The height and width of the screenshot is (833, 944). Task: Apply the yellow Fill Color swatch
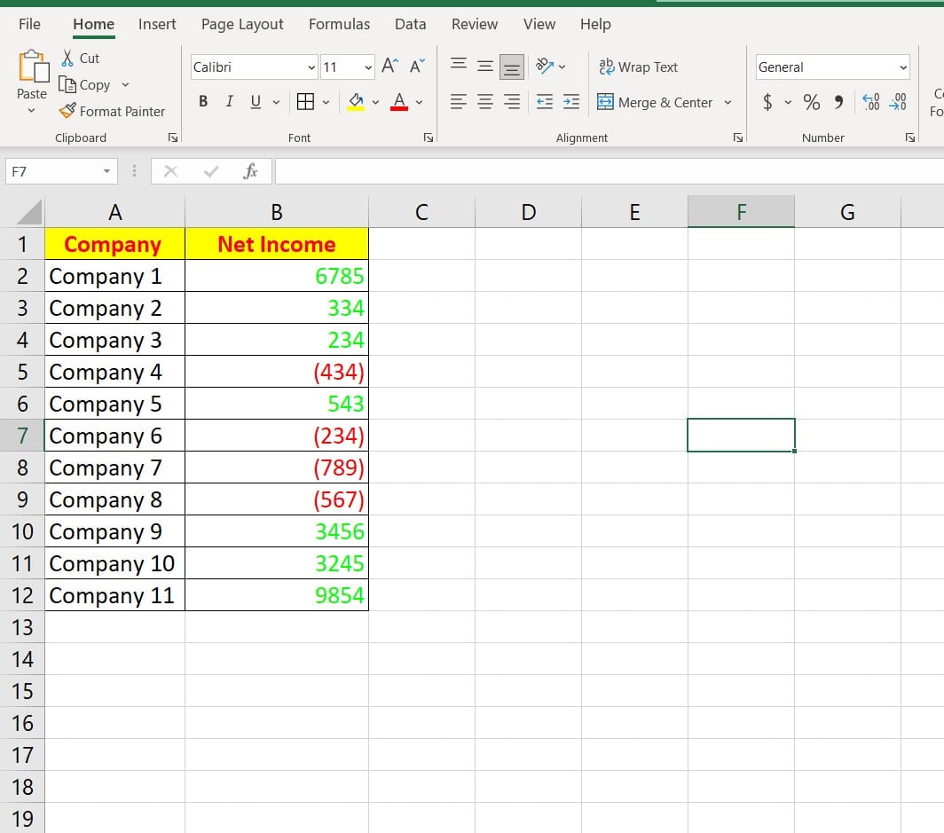[x=356, y=102]
